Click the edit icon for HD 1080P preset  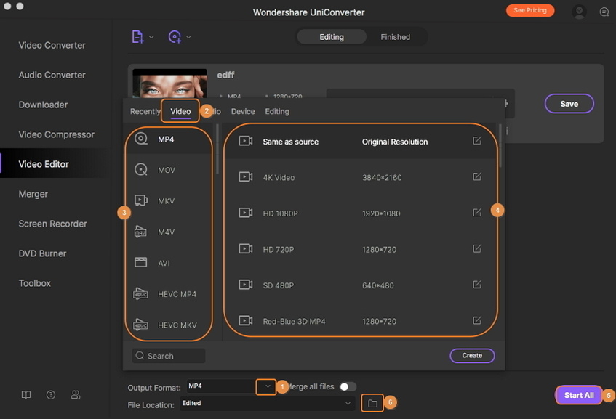tap(477, 213)
